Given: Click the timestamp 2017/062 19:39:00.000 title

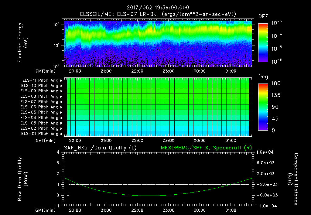Looking at the screenshot, I should [158, 8].
